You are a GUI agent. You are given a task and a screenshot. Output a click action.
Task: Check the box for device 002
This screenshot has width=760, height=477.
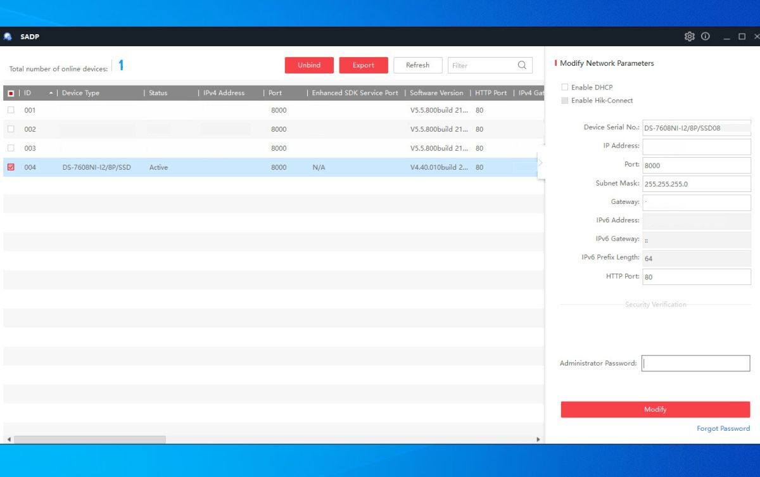[x=11, y=129]
